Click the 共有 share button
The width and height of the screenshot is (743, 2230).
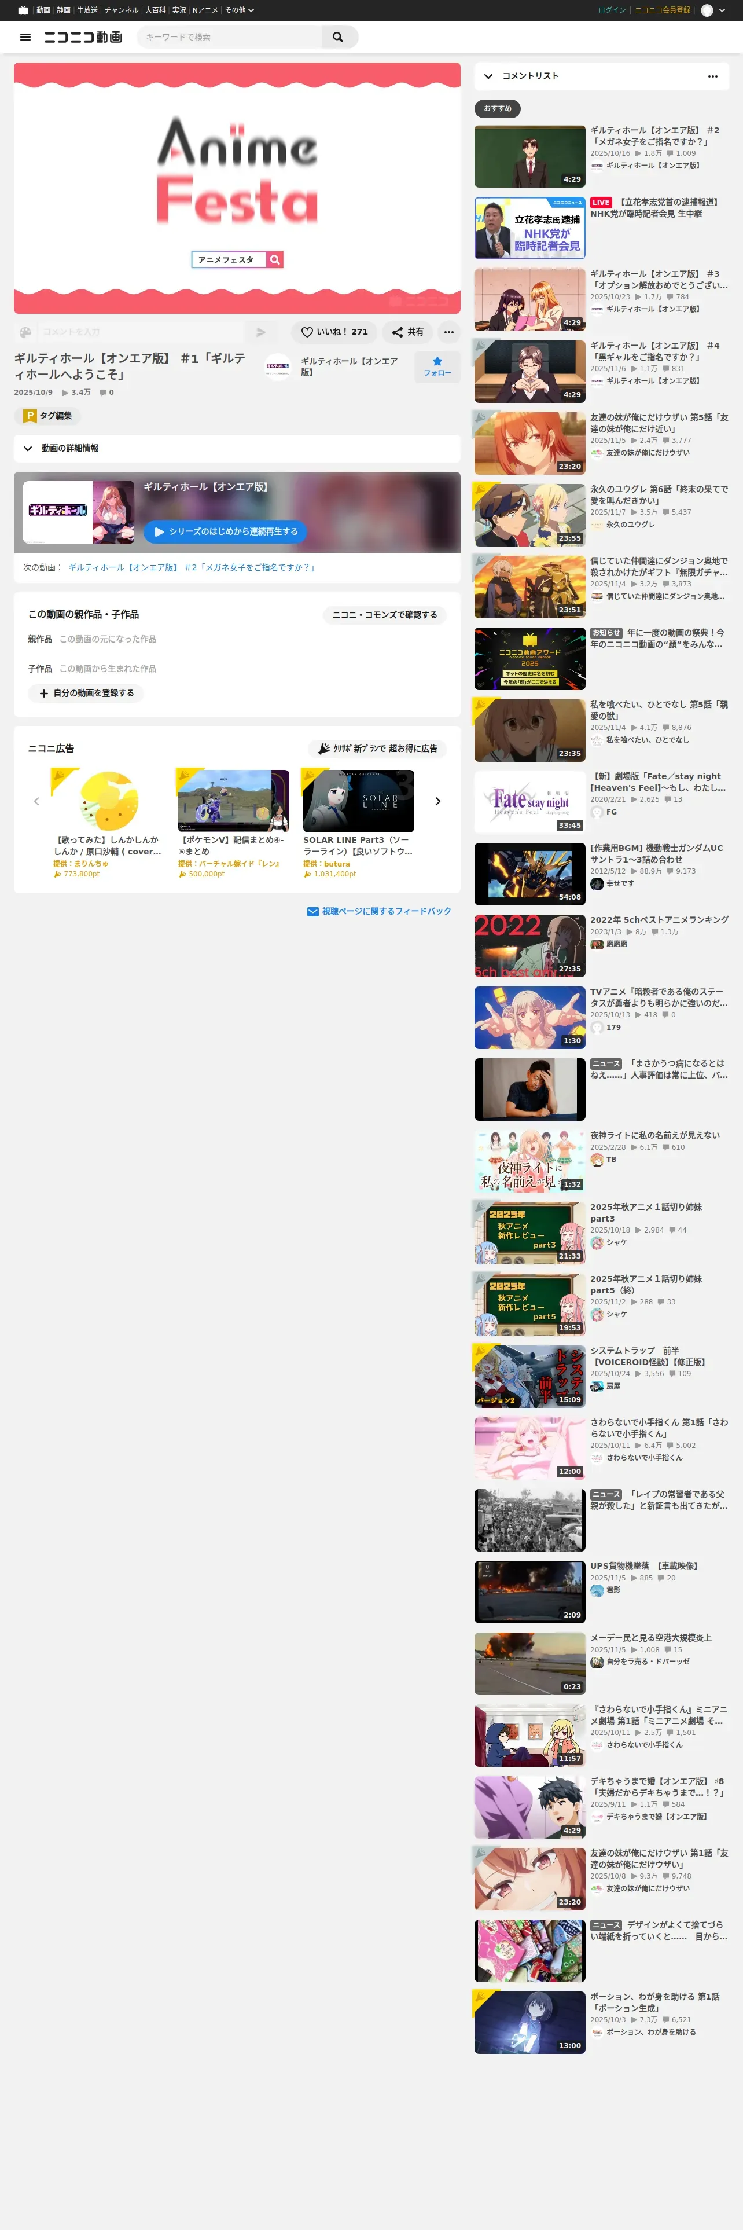click(407, 332)
